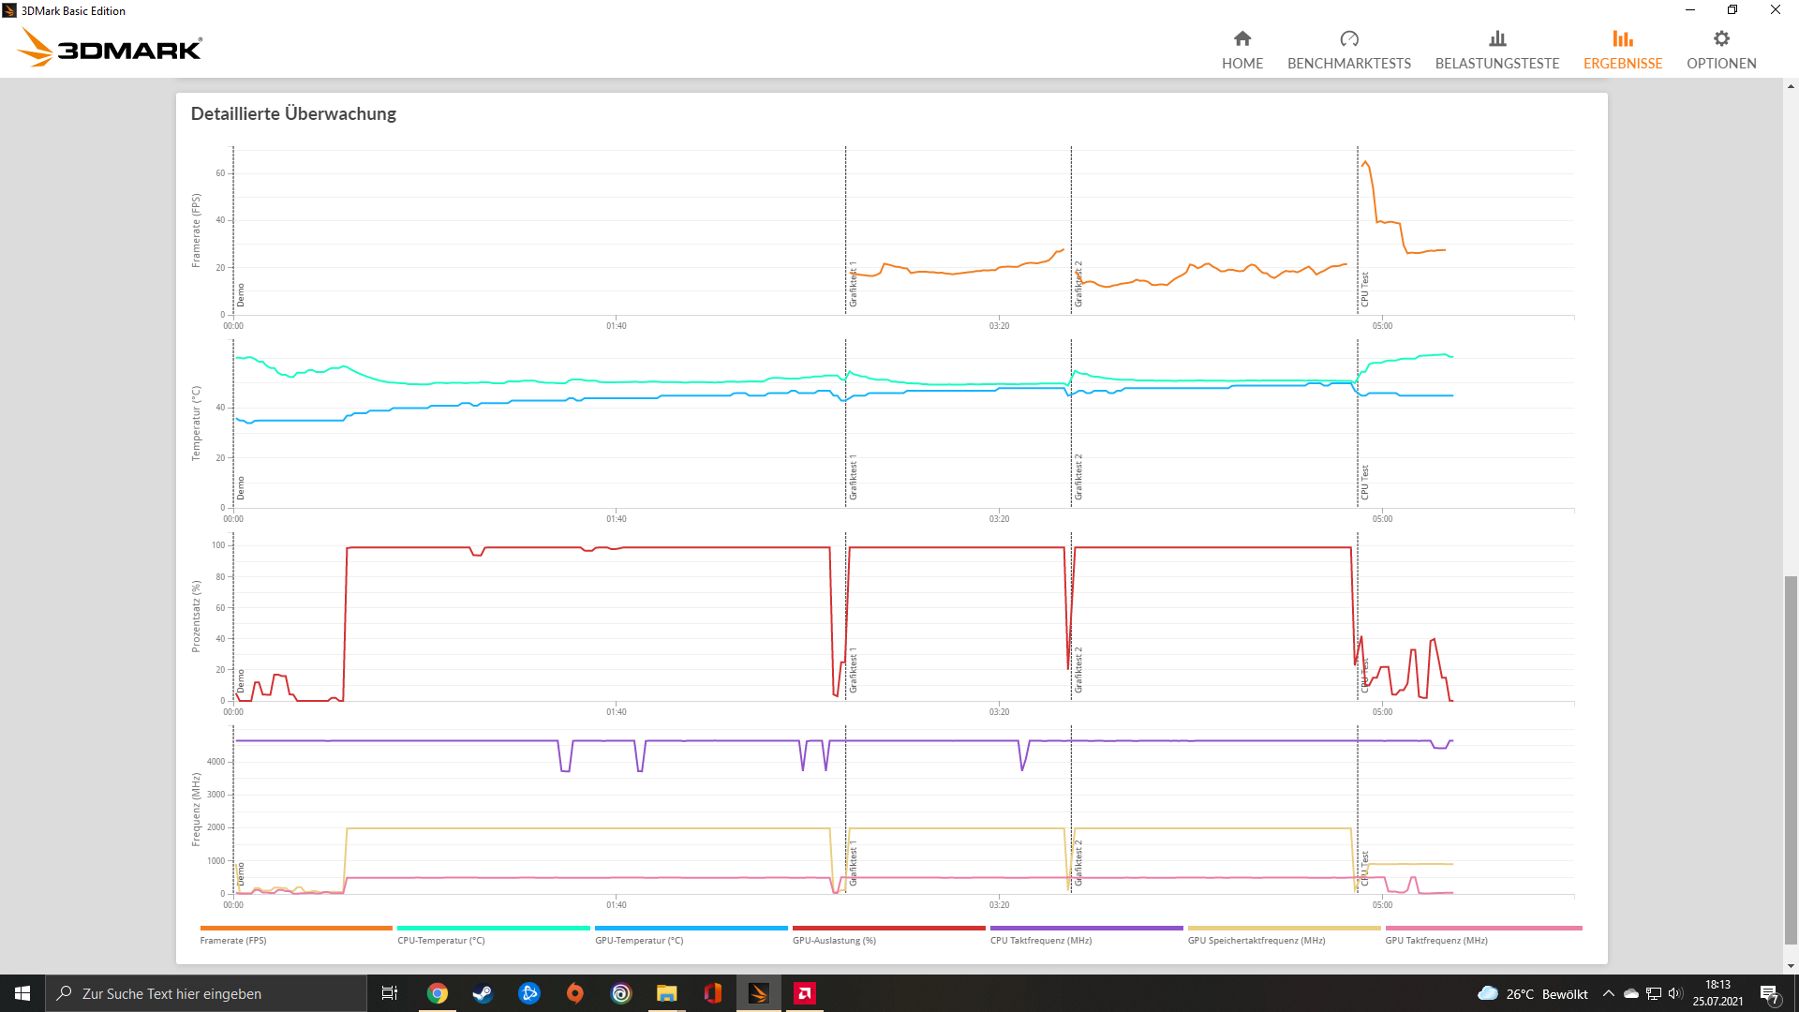Open the clock and date flyout

(x=1717, y=993)
